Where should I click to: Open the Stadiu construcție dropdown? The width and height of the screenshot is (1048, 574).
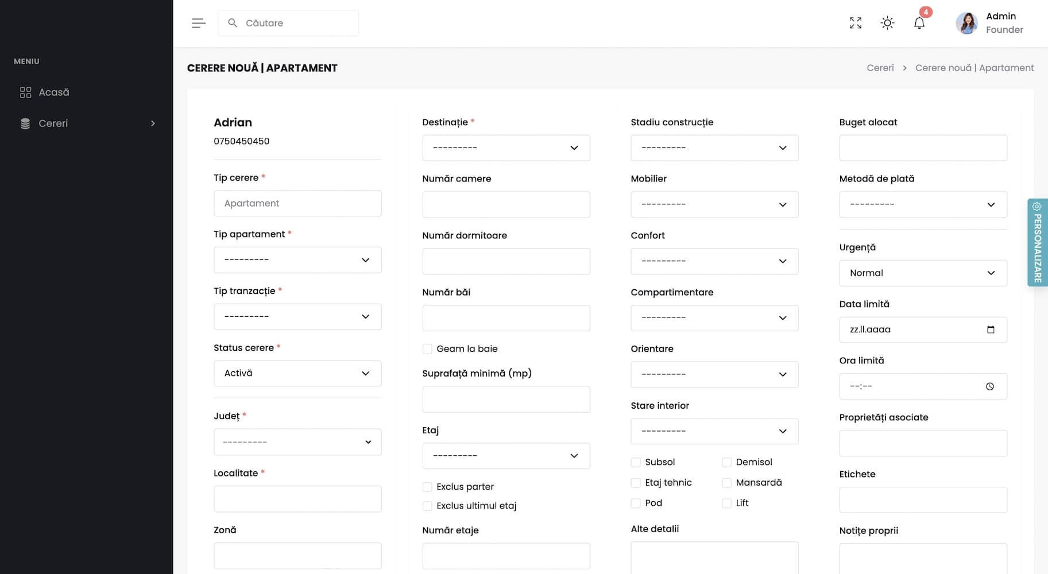[x=714, y=148]
